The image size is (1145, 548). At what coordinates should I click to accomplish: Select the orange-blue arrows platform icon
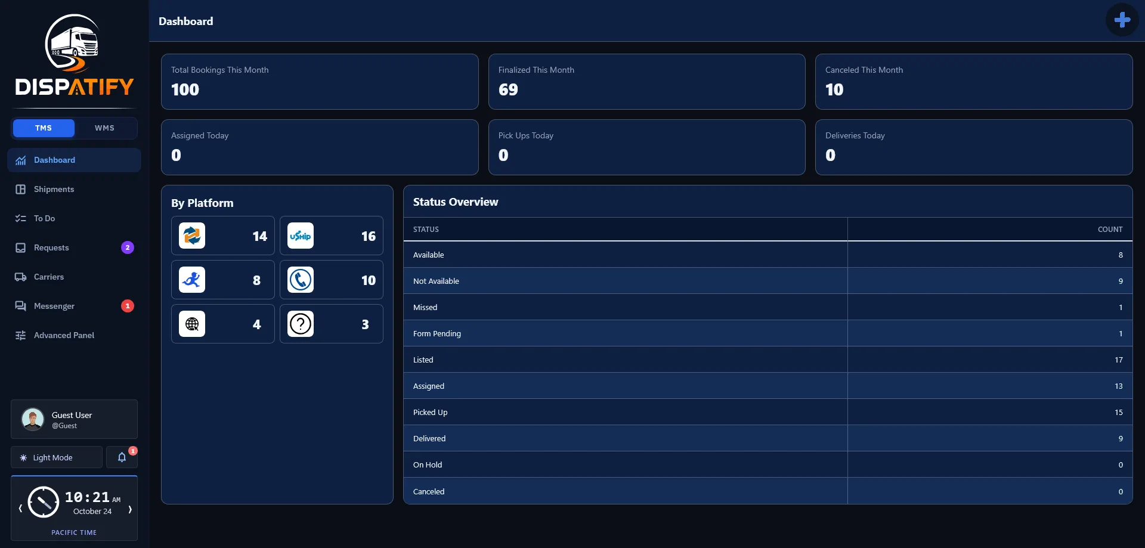[192, 236]
